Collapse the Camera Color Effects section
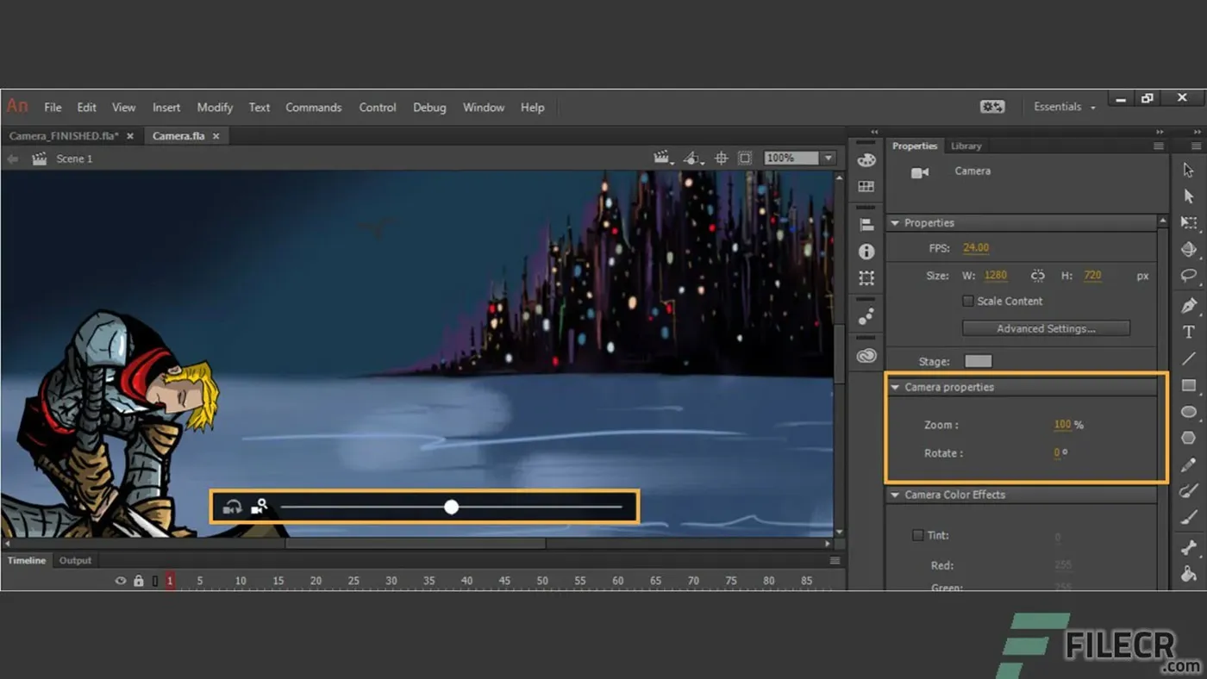 (x=895, y=495)
